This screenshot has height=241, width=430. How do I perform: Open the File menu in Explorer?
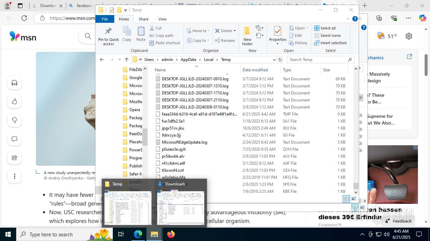pyautogui.click(x=105, y=19)
